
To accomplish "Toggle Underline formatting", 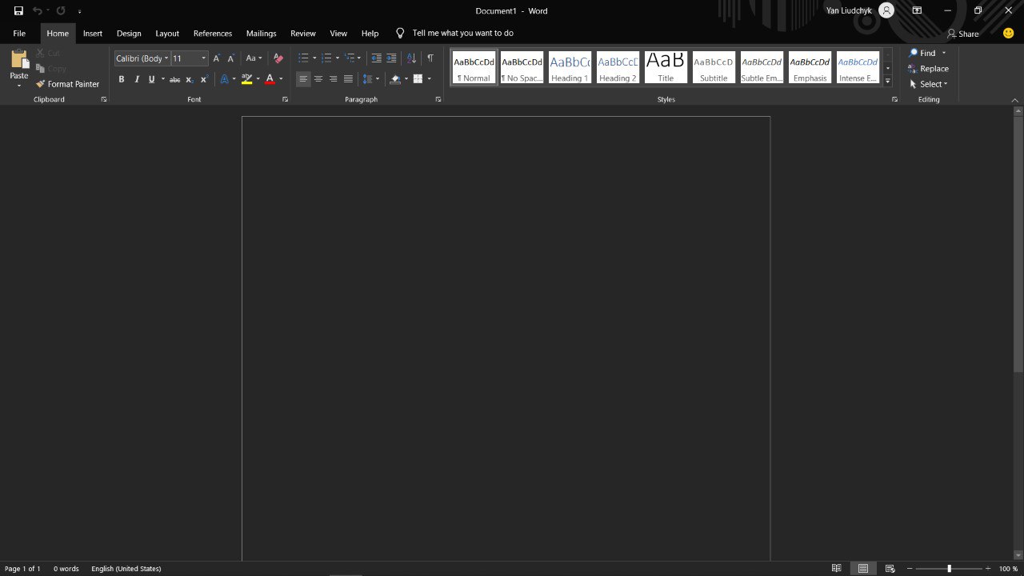I will [151, 79].
